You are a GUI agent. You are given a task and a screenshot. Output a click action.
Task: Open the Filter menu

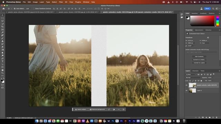click(x=61, y=2)
